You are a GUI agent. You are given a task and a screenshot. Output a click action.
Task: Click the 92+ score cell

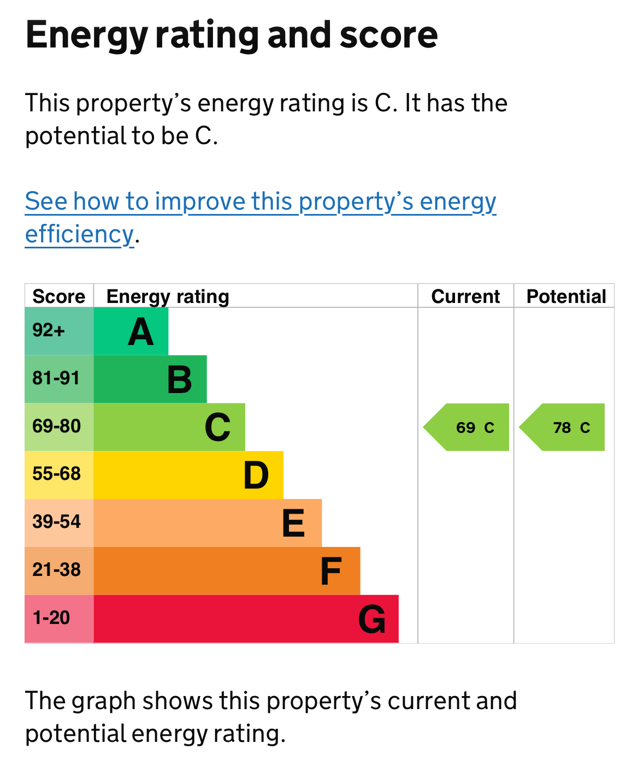(x=59, y=331)
